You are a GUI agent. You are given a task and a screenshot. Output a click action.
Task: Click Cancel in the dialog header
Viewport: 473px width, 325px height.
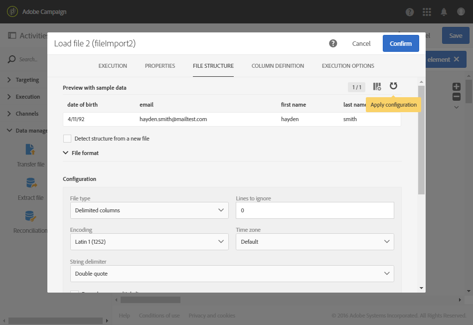point(361,43)
